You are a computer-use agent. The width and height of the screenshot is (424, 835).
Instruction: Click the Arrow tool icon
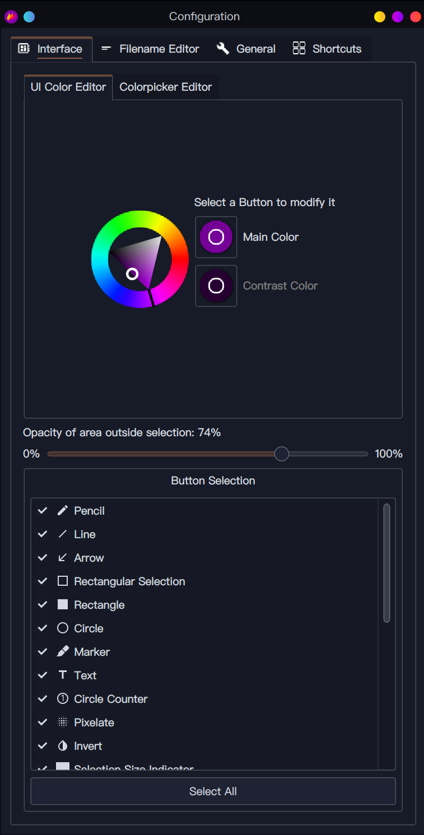(x=63, y=558)
